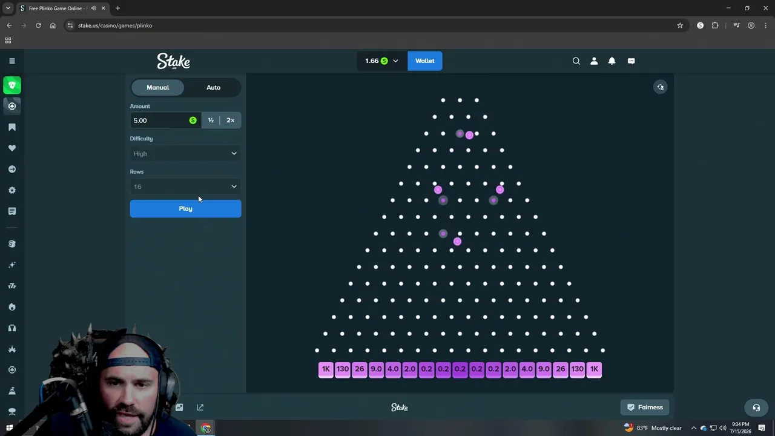The height and width of the screenshot is (436, 775).
Task: Open the Fairness panel
Action: tap(645, 408)
